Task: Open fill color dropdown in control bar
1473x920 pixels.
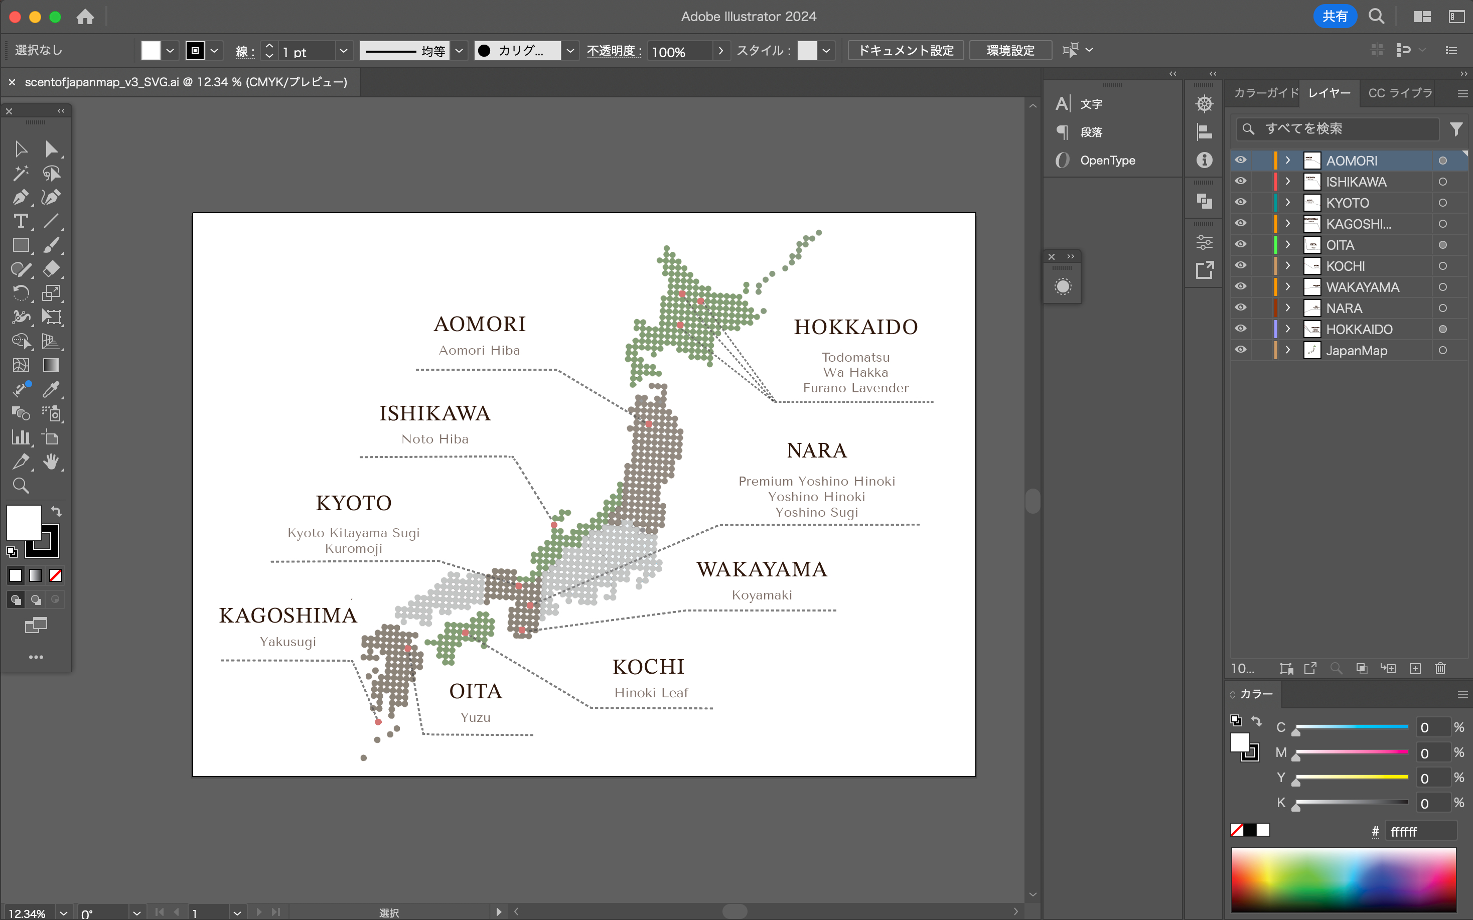Action: pos(170,51)
